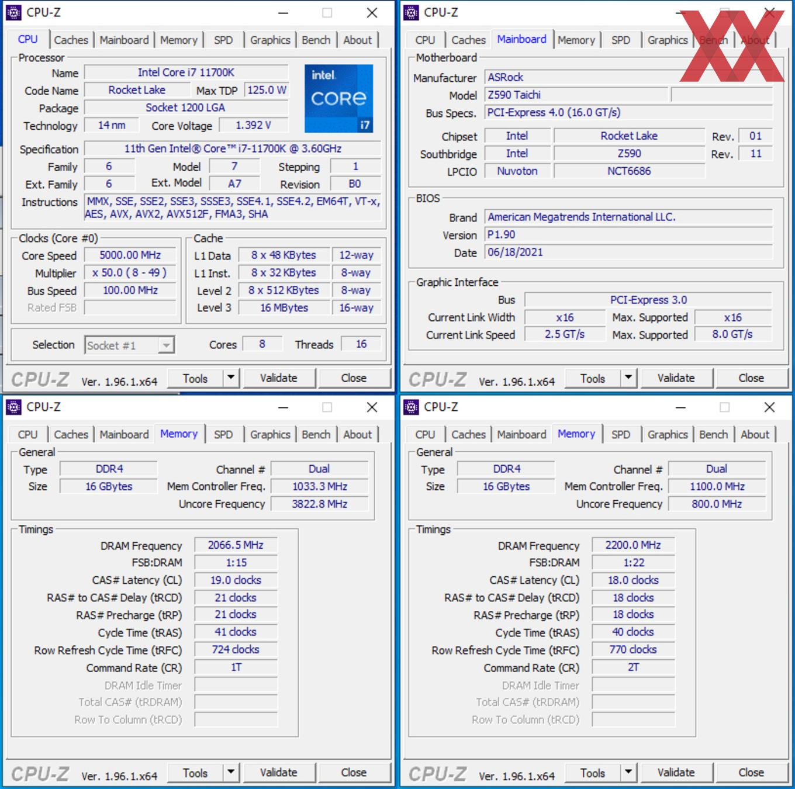Screen dimensions: 795x789
Task: Open Bench tab in bottom-right Memory window
Action: [714, 434]
